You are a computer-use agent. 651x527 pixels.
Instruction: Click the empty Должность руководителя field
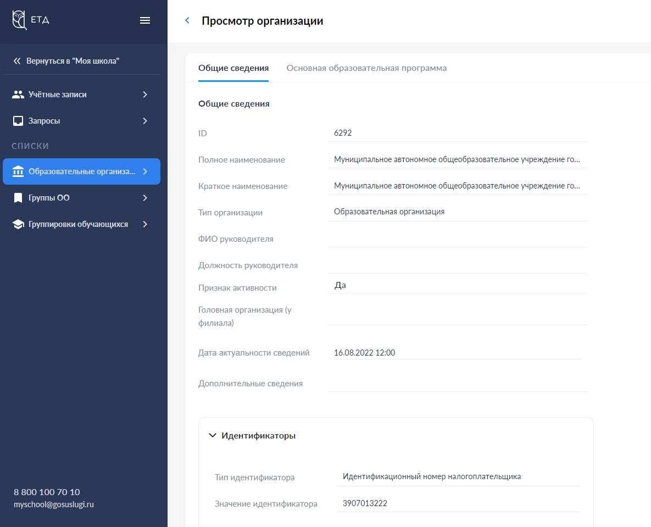pyautogui.click(x=457, y=264)
